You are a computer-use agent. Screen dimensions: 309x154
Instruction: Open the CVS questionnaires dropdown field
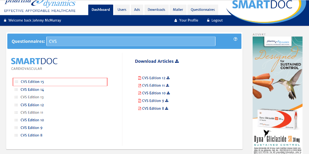131,41
